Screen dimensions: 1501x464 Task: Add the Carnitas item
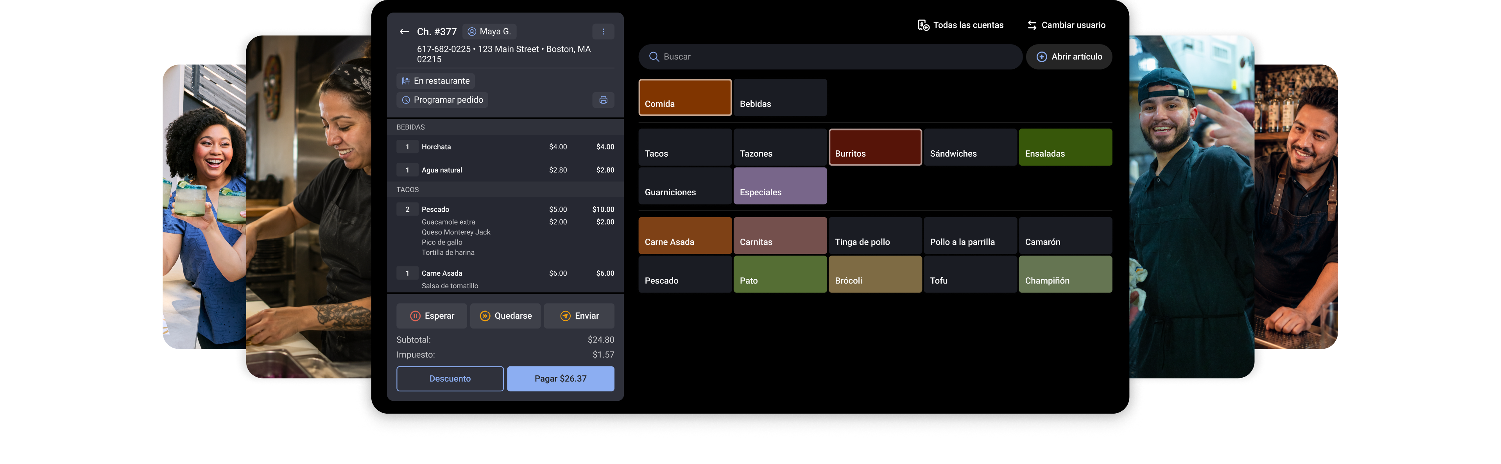point(780,236)
